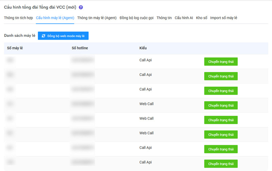The width and height of the screenshot is (272, 171).
Task: Click Chuyển trạng thái in the seventh row
Action: click(221, 149)
